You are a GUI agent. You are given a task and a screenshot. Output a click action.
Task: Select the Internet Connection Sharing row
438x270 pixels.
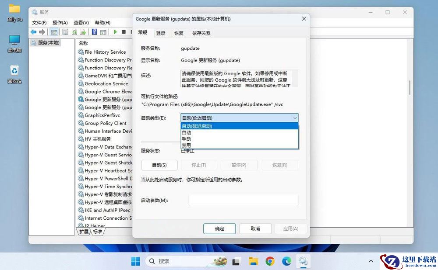(x=105, y=218)
